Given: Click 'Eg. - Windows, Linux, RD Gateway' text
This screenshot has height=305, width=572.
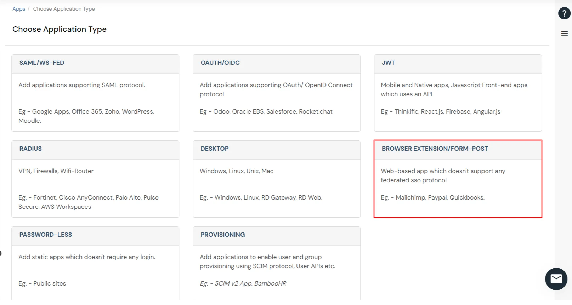Looking at the screenshot, I should 261,197.
